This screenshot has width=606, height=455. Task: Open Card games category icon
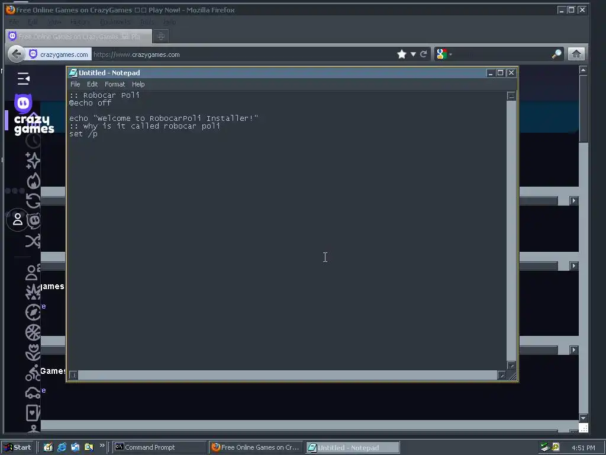coord(33,412)
